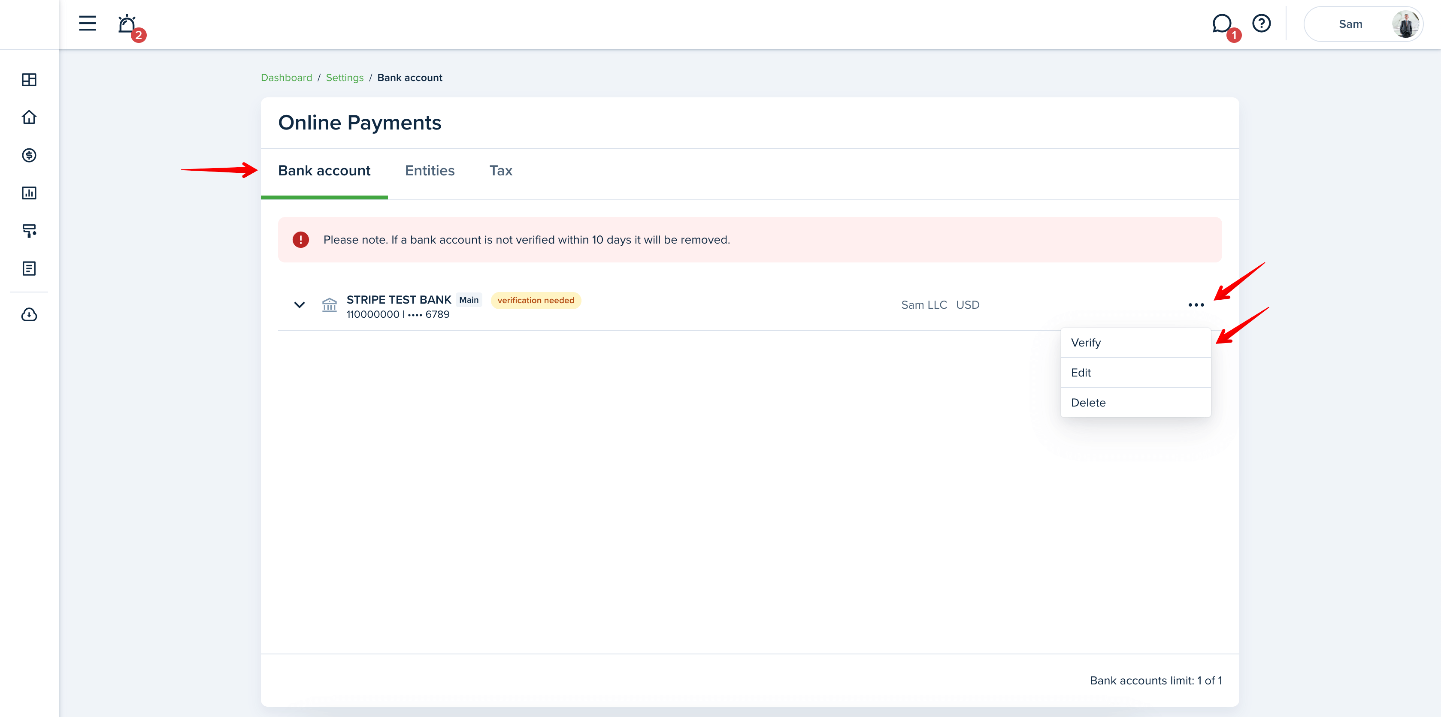Switch to the Bank account tab

324,170
